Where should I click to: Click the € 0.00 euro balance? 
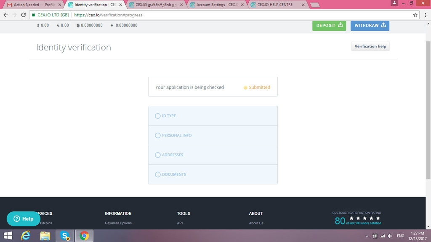(x=63, y=25)
